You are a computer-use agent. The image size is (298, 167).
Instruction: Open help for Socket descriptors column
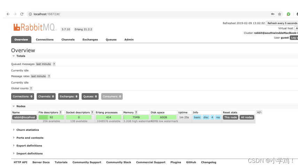click(92, 112)
